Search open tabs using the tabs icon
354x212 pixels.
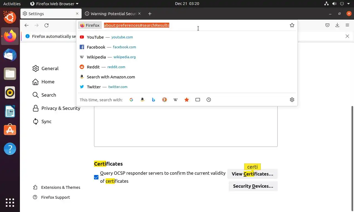[x=198, y=100]
